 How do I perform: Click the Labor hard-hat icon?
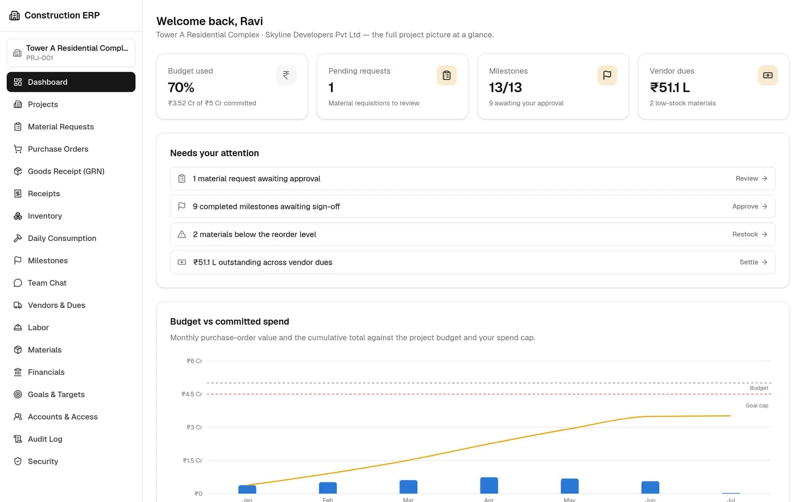pos(18,328)
